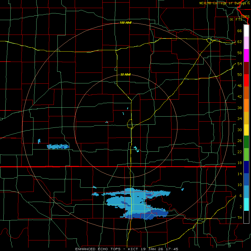The width and height of the screenshot is (251, 251).
Task: Click the 30 legend value
Action: (x=240, y=130)
